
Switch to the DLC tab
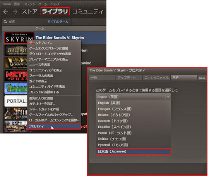pos(202,78)
